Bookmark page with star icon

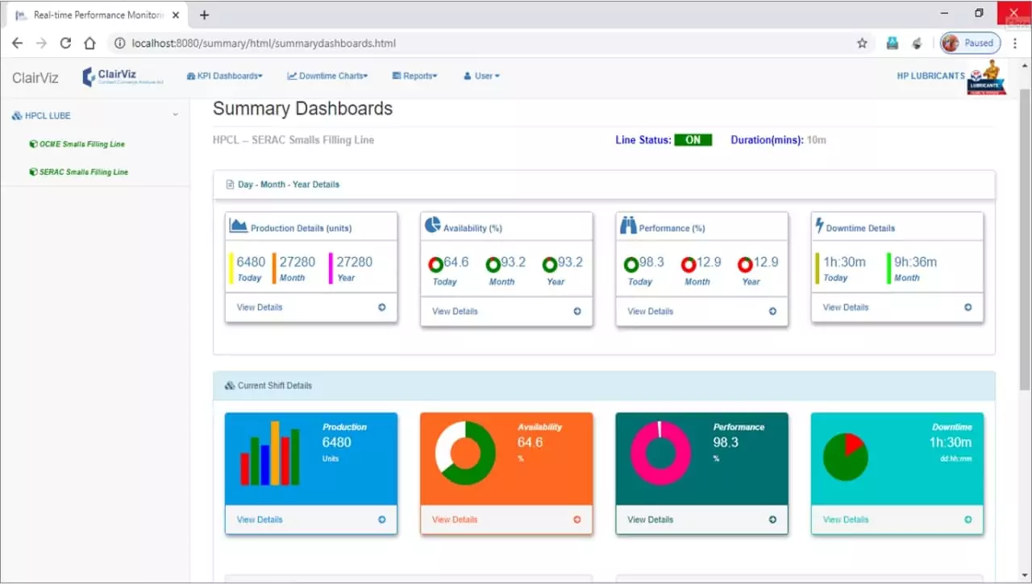tap(862, 43)
